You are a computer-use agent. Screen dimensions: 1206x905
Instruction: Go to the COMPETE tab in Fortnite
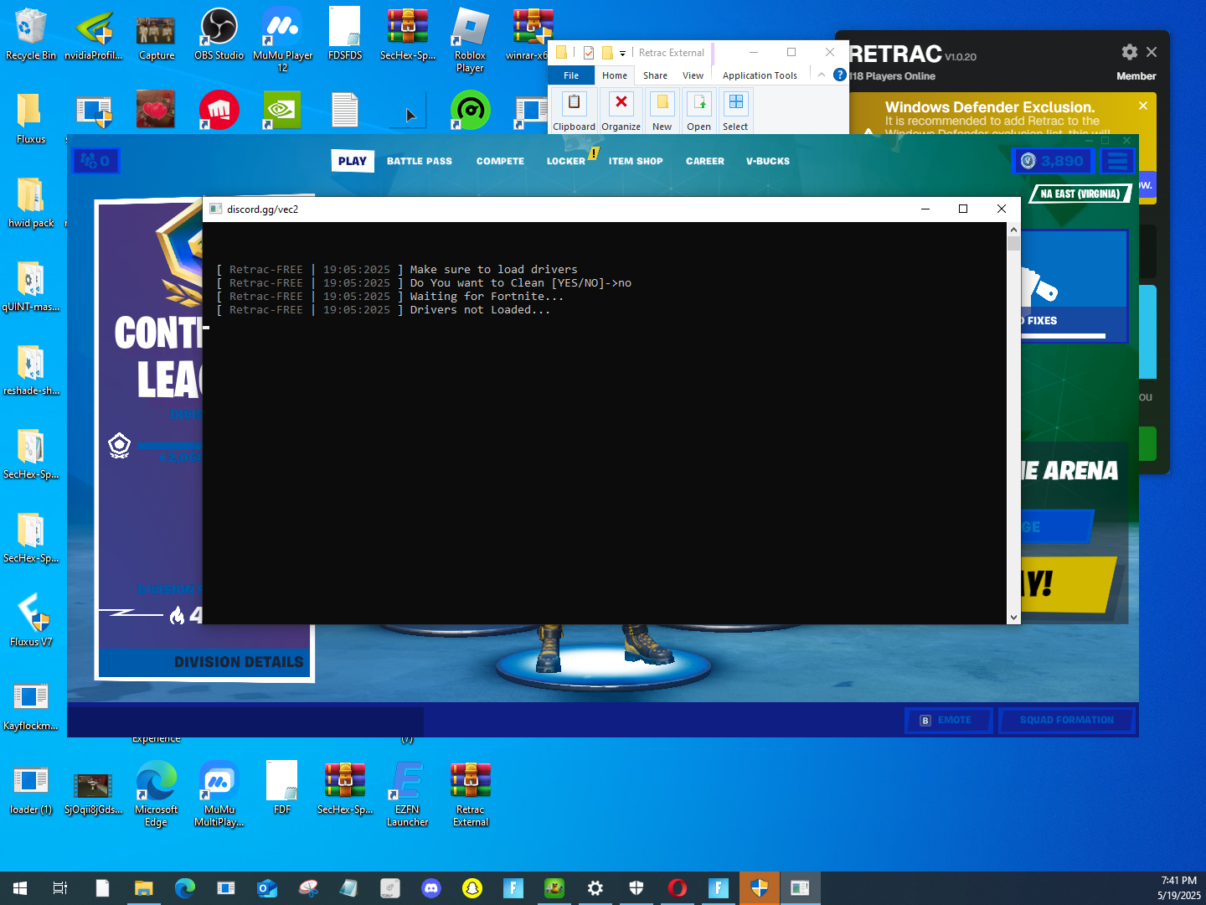coord(500,161)
